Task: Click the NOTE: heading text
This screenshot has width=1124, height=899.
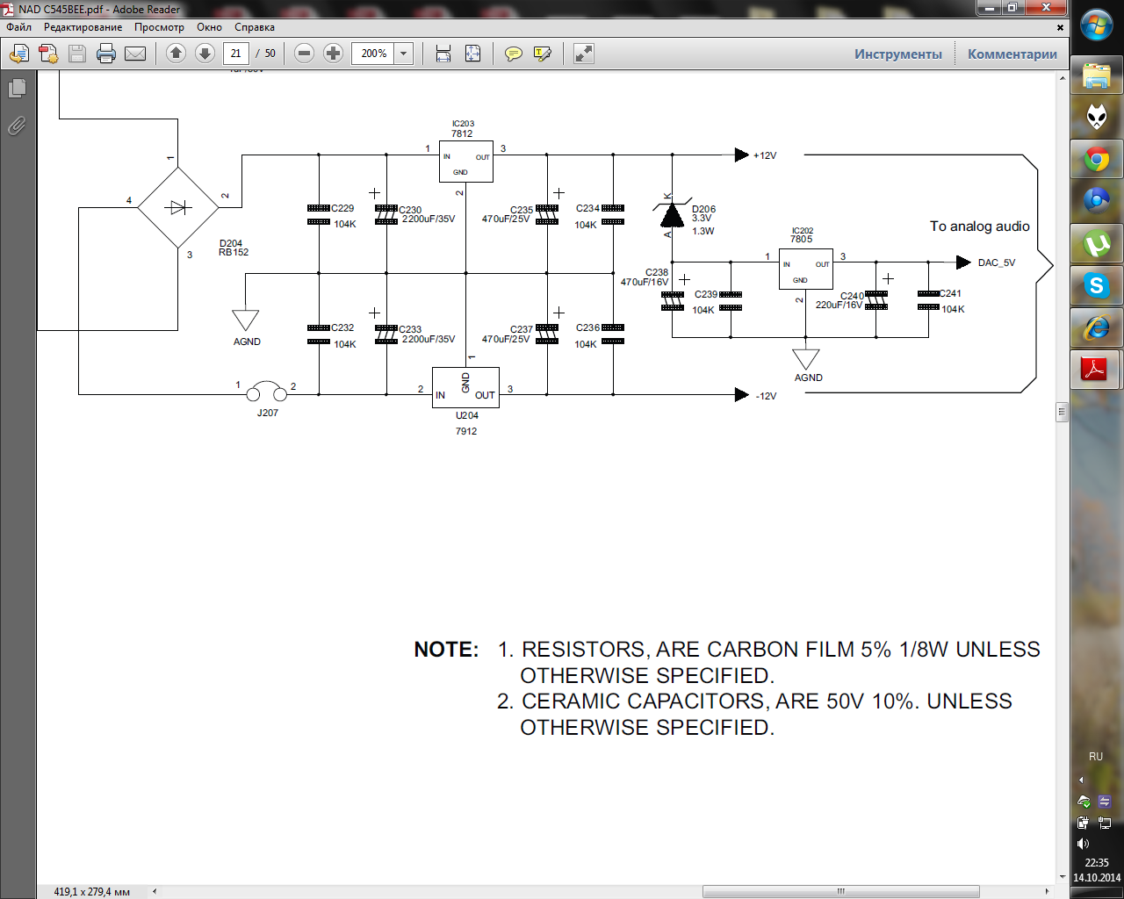Action: point(446,650)
